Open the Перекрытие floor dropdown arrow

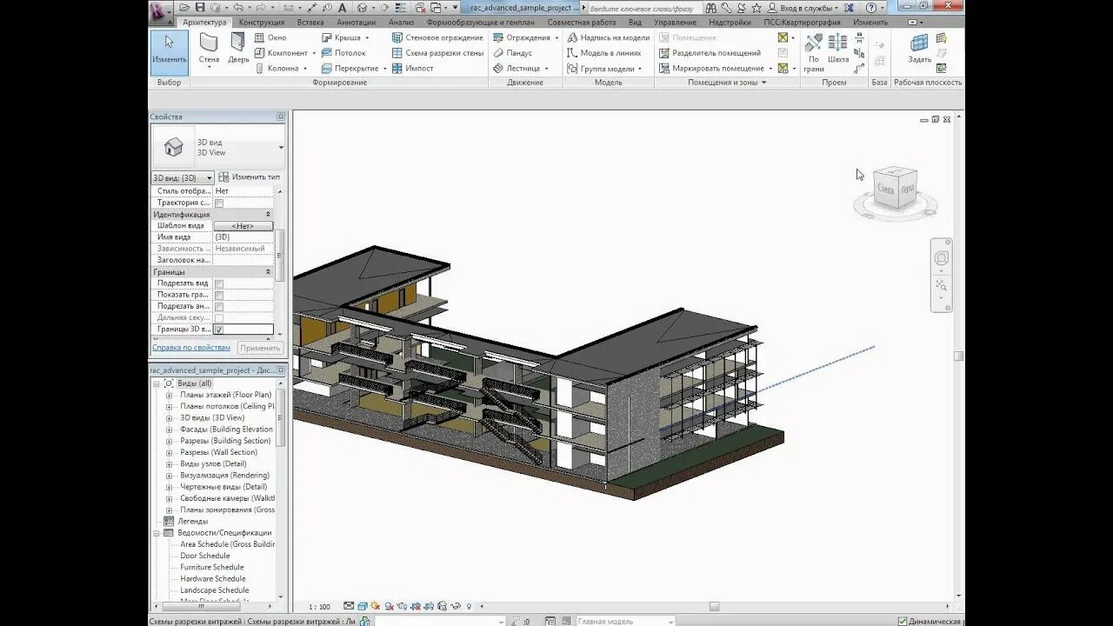(385, 68)
